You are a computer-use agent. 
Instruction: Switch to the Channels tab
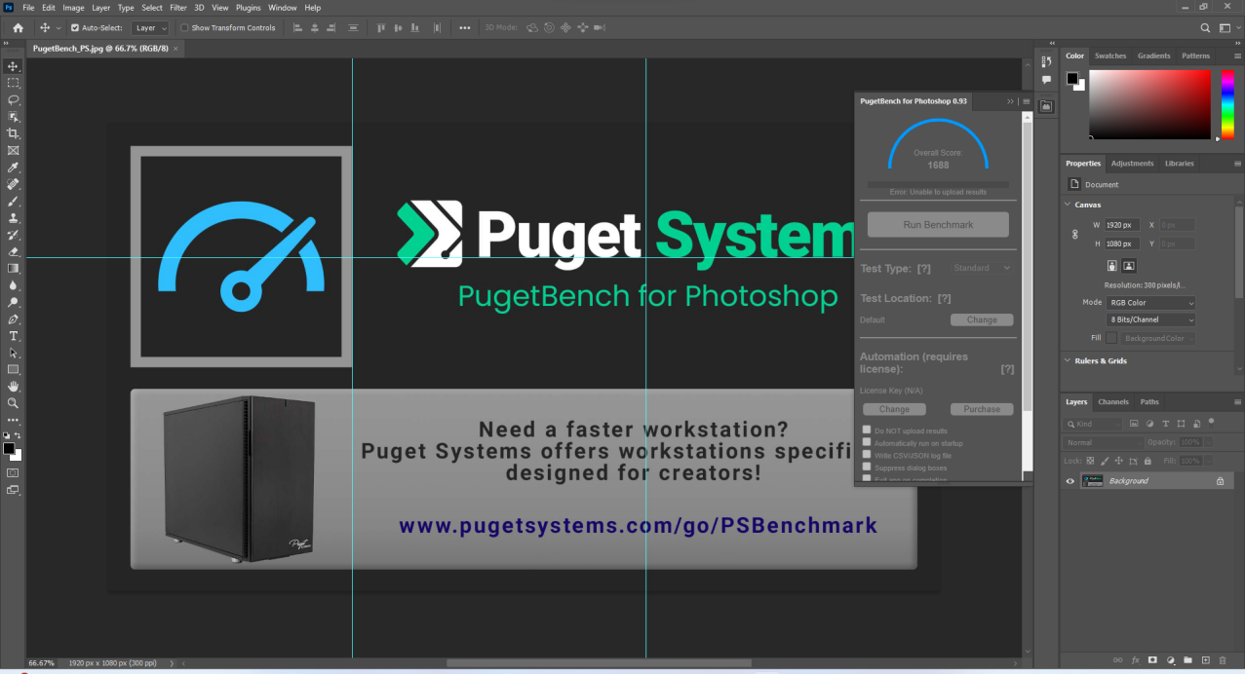point(1112,401)
